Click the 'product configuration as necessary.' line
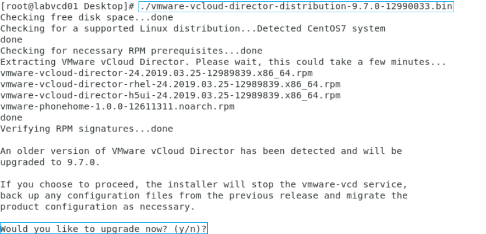 [98, 207]
